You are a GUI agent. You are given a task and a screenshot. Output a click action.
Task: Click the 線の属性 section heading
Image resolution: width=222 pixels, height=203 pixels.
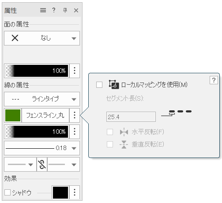pos(16,85)
